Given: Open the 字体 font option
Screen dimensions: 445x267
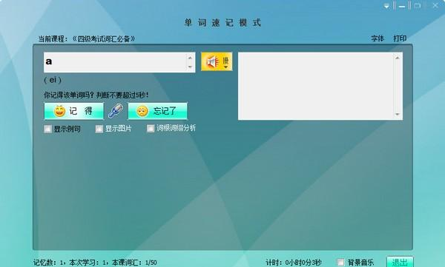Looking at the screenshot, I should tap(378, 38).
